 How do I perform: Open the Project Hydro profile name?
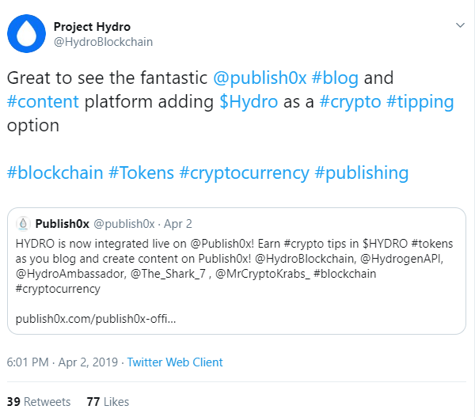(x=92, y=27)
